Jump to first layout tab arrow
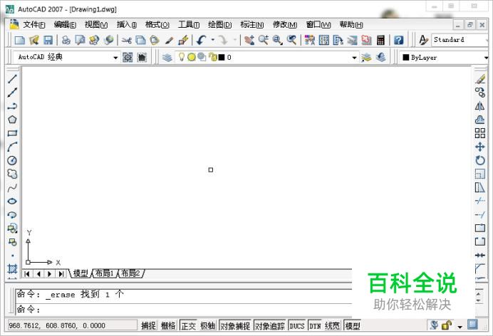The height and width of the screenshot is (336, 493). [27, 274]
